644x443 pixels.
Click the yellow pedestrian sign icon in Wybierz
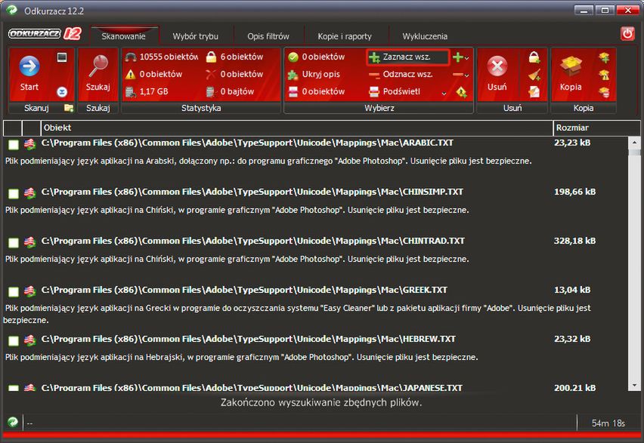[x=461, y=92]
